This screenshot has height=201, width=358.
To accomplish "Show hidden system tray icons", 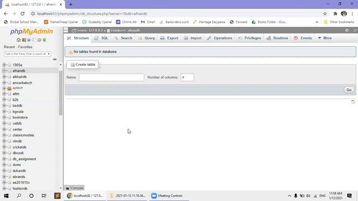I will click(289, 196).
